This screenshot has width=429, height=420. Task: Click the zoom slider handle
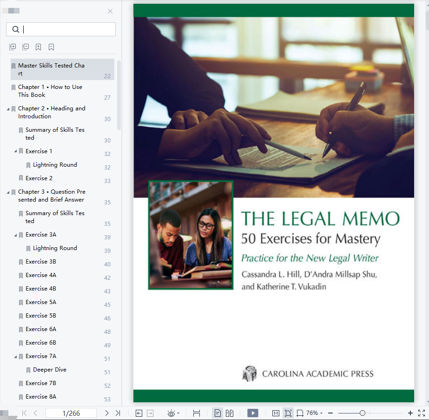(x=363, y=413)
